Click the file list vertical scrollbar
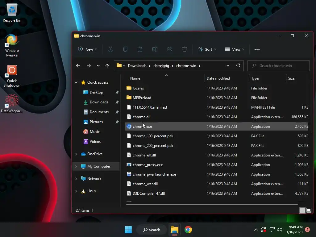This screenshot has width=316, height=237. [311, 106]
